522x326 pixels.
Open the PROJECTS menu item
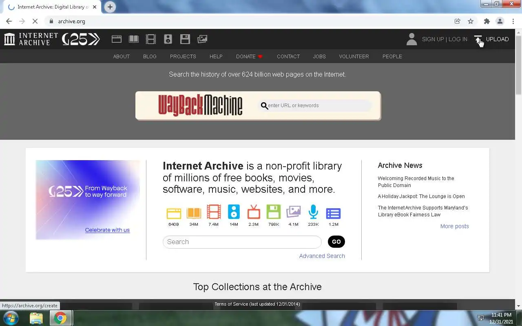pos(183,56)
